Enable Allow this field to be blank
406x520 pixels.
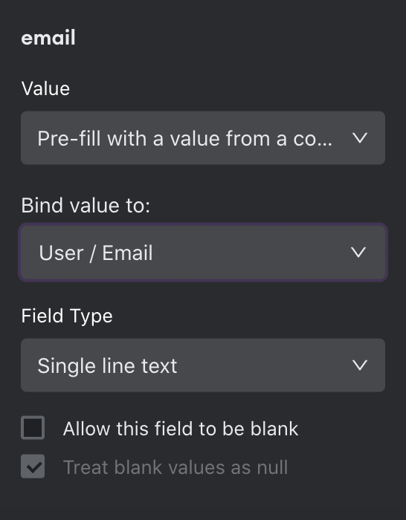pyautogui.click(x=33, y=428)
